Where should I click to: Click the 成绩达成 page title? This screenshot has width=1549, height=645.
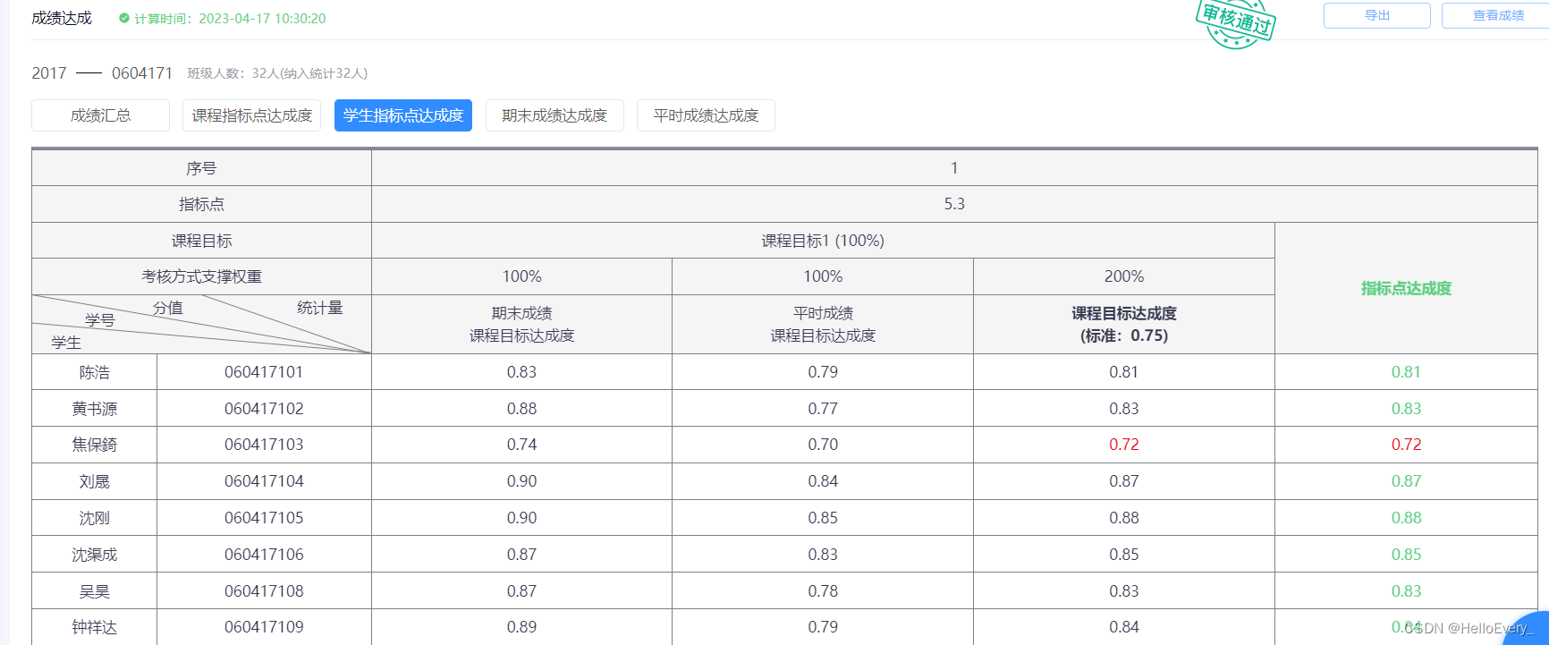pos(62,18)
